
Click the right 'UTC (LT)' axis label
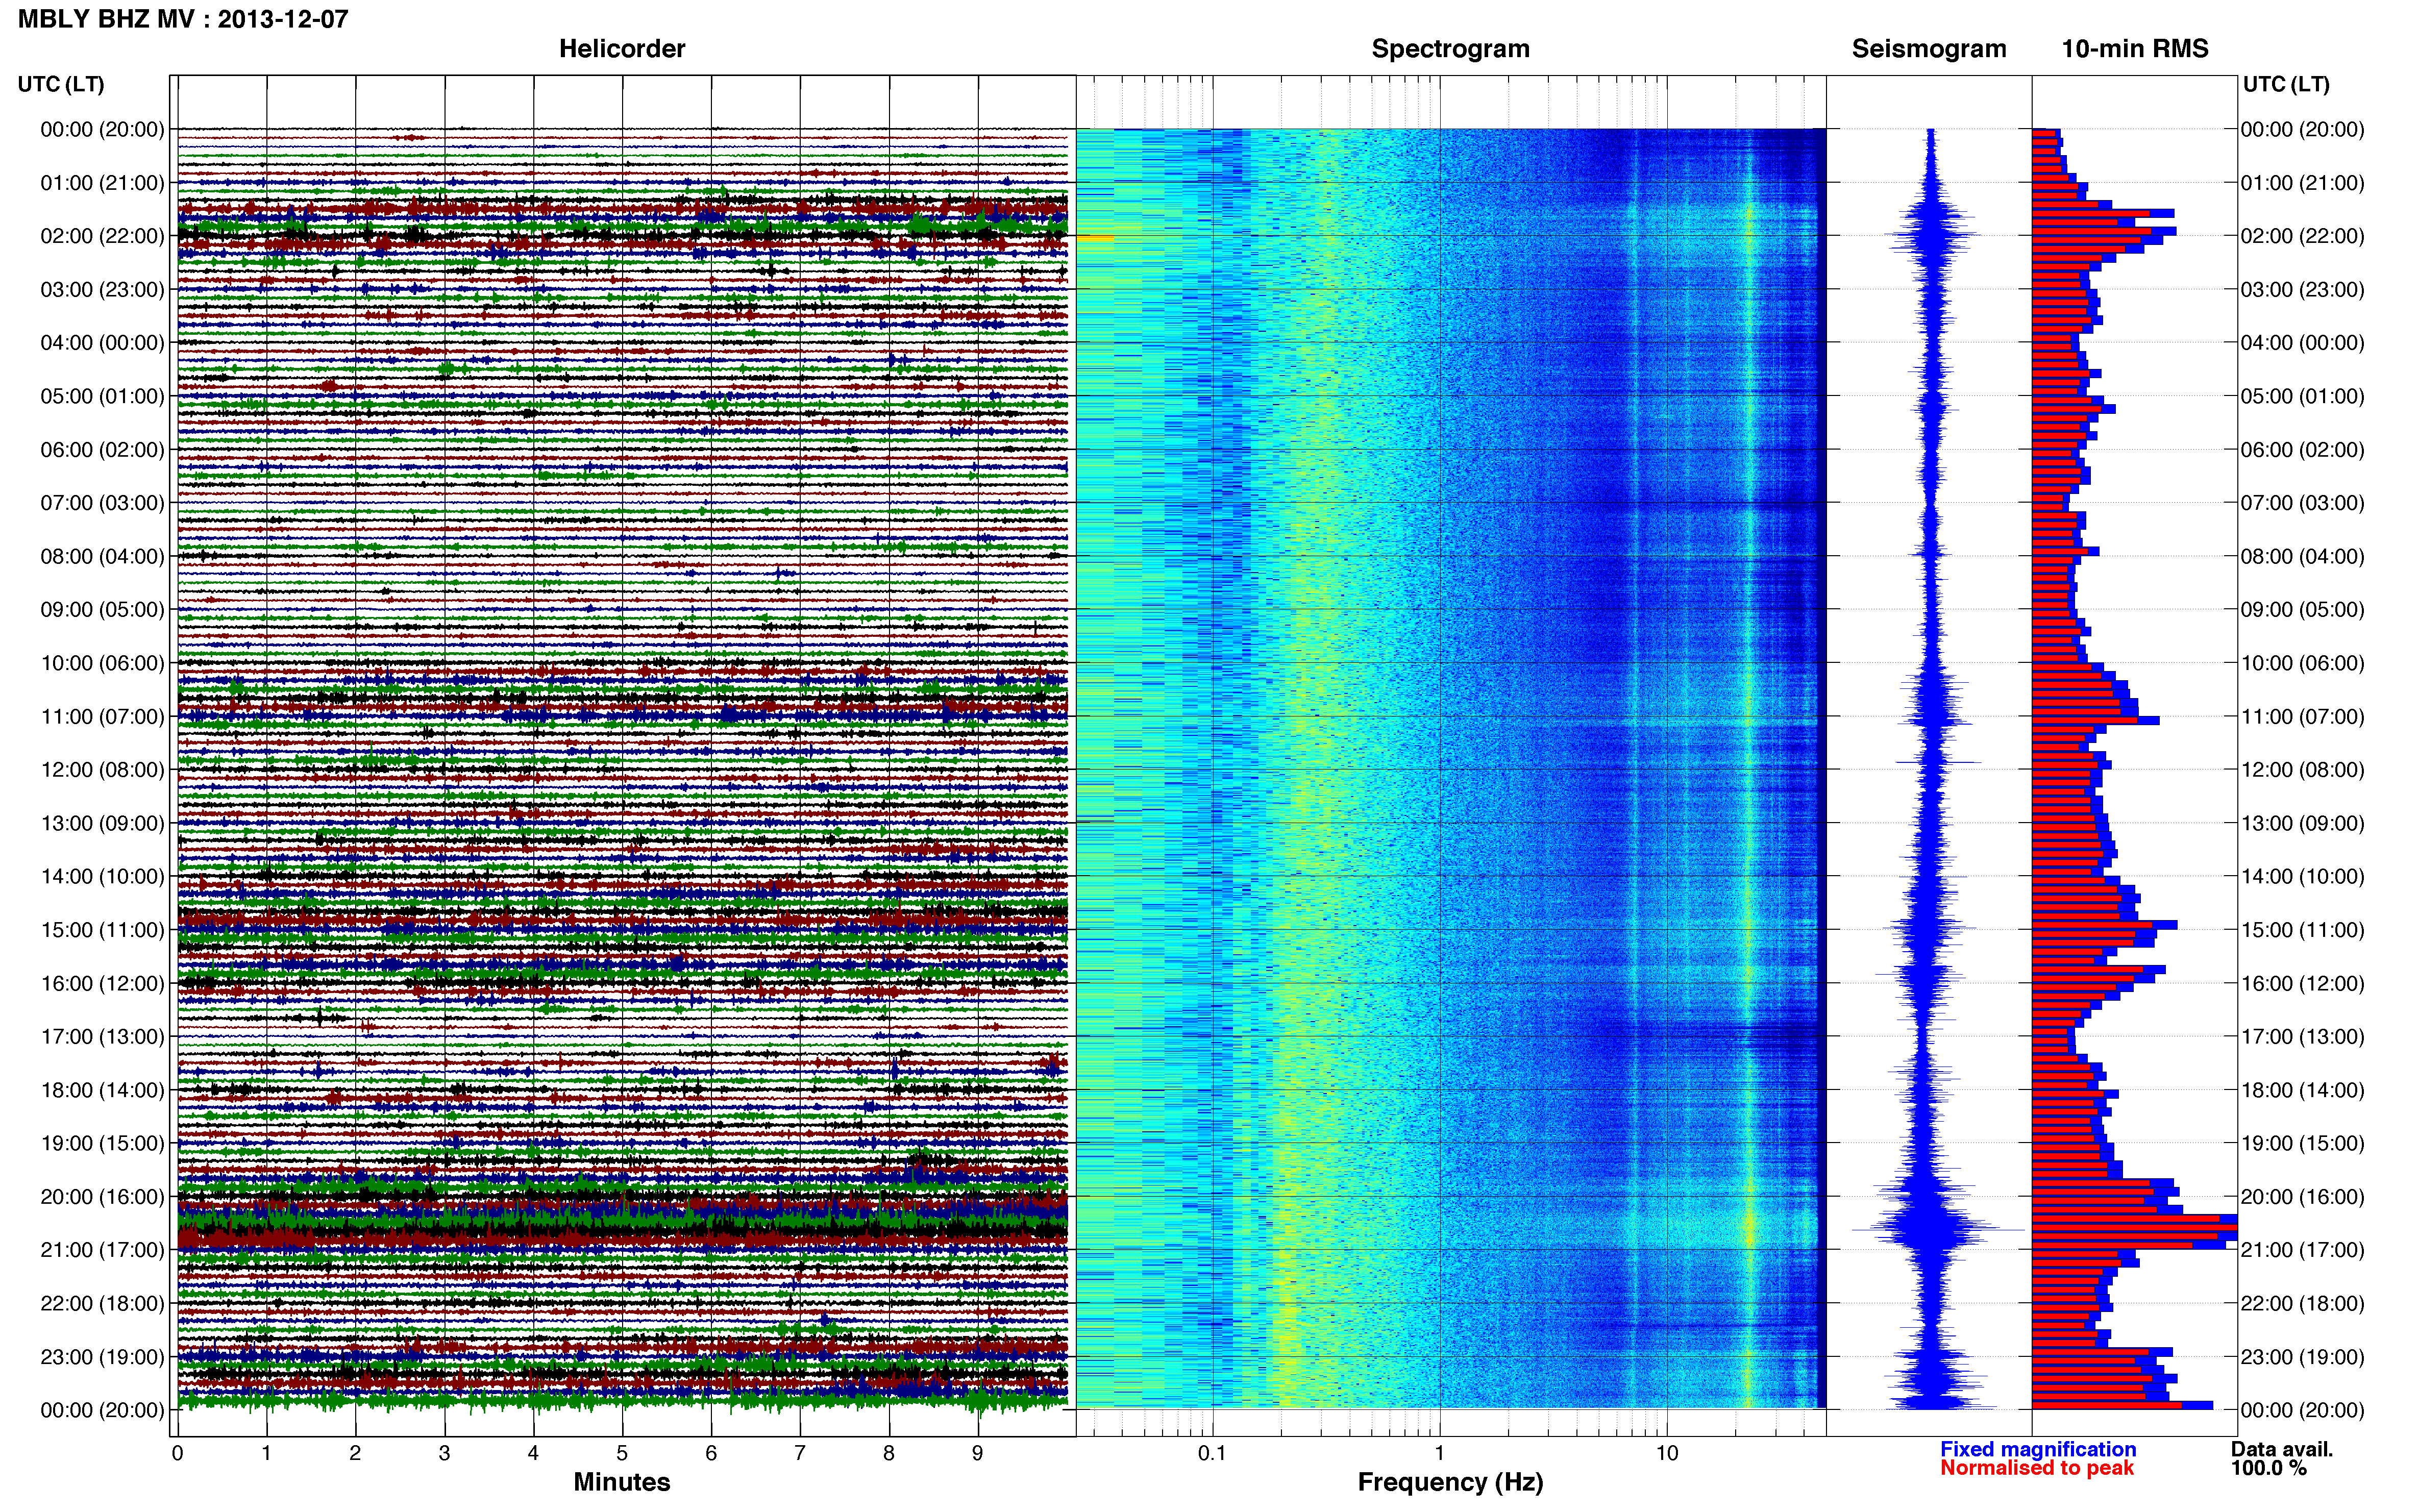[x=2285, y=84]
